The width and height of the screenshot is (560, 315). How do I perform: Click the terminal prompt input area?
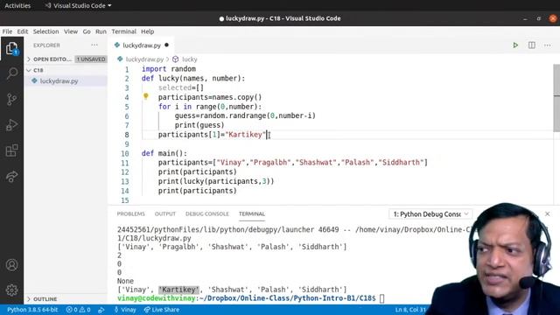coord(381,298)
